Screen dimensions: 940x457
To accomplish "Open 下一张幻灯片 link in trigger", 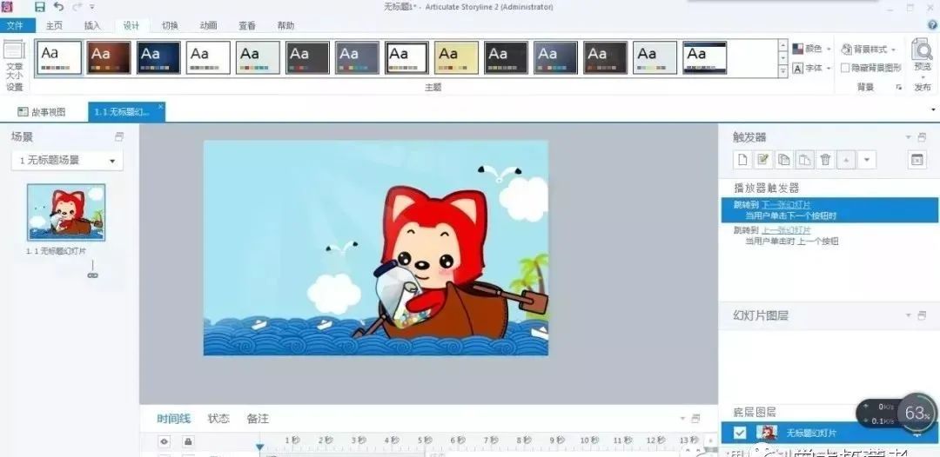I will point(785,204).
